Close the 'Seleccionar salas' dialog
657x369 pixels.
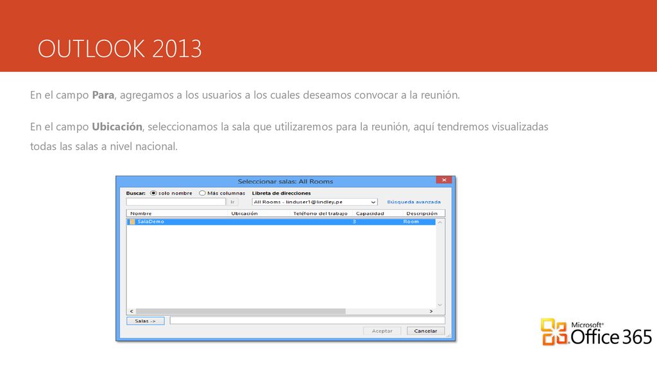coord(444,180)
